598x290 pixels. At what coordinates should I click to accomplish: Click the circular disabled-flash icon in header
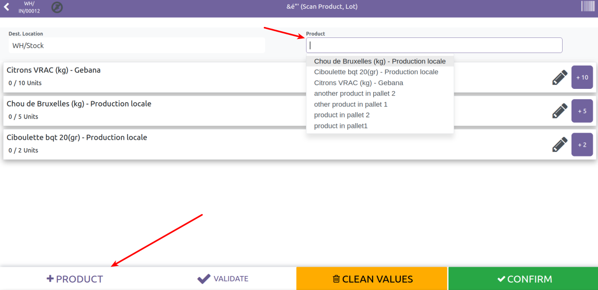click(57, 8)
